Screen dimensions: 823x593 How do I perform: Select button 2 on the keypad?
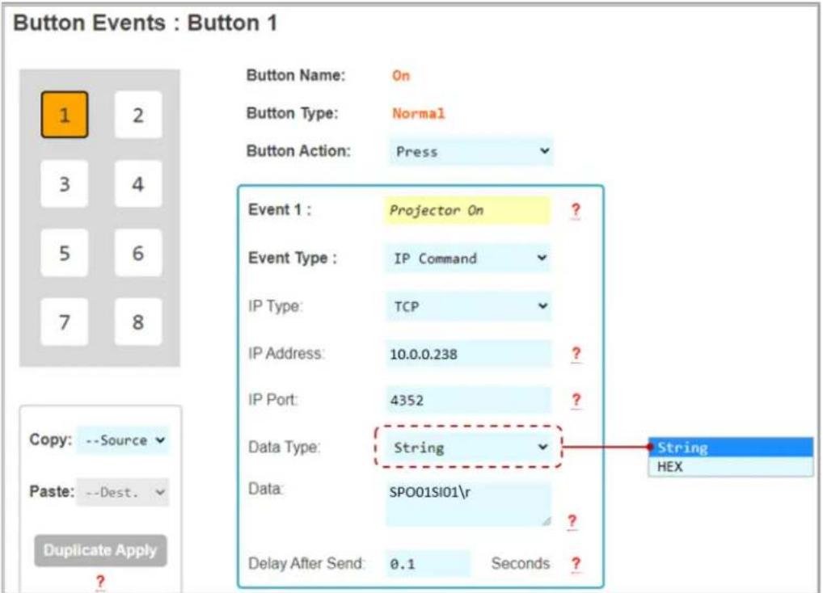(x=138, y=115)
